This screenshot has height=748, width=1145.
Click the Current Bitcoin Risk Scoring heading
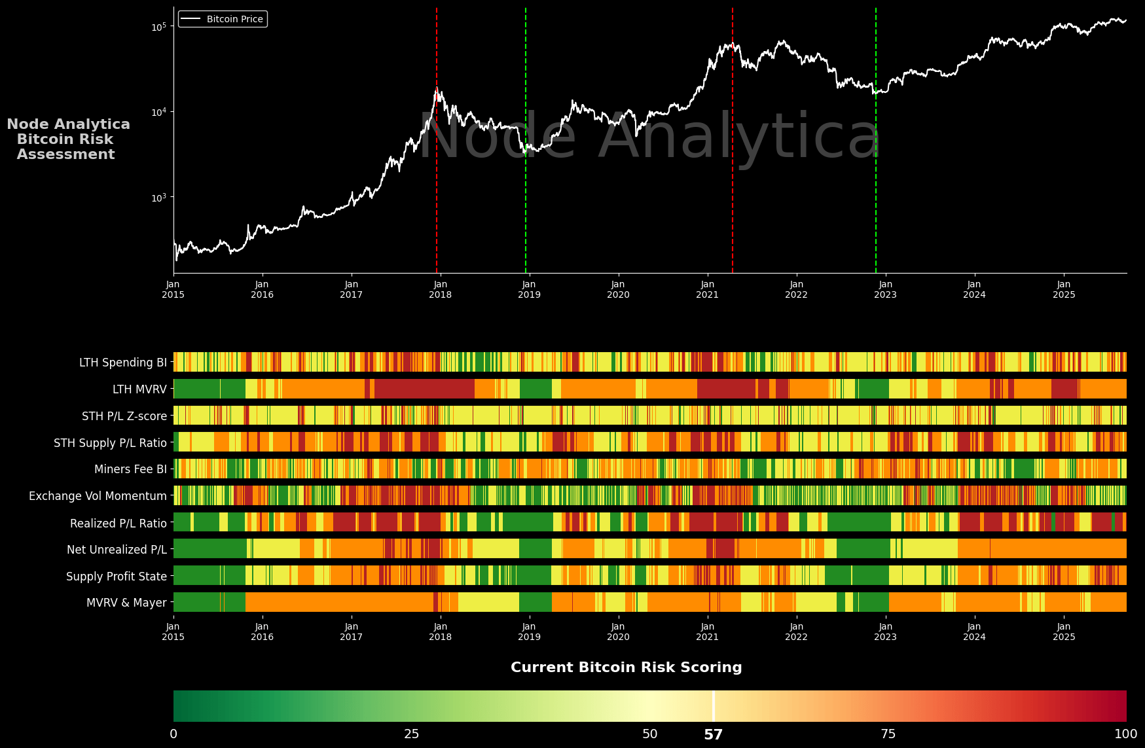click(x=626, y=667)
